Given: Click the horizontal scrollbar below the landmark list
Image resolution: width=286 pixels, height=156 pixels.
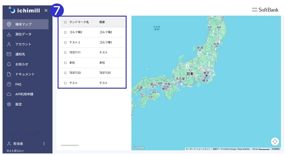Looking at the screenshot, I should point(69,145).
